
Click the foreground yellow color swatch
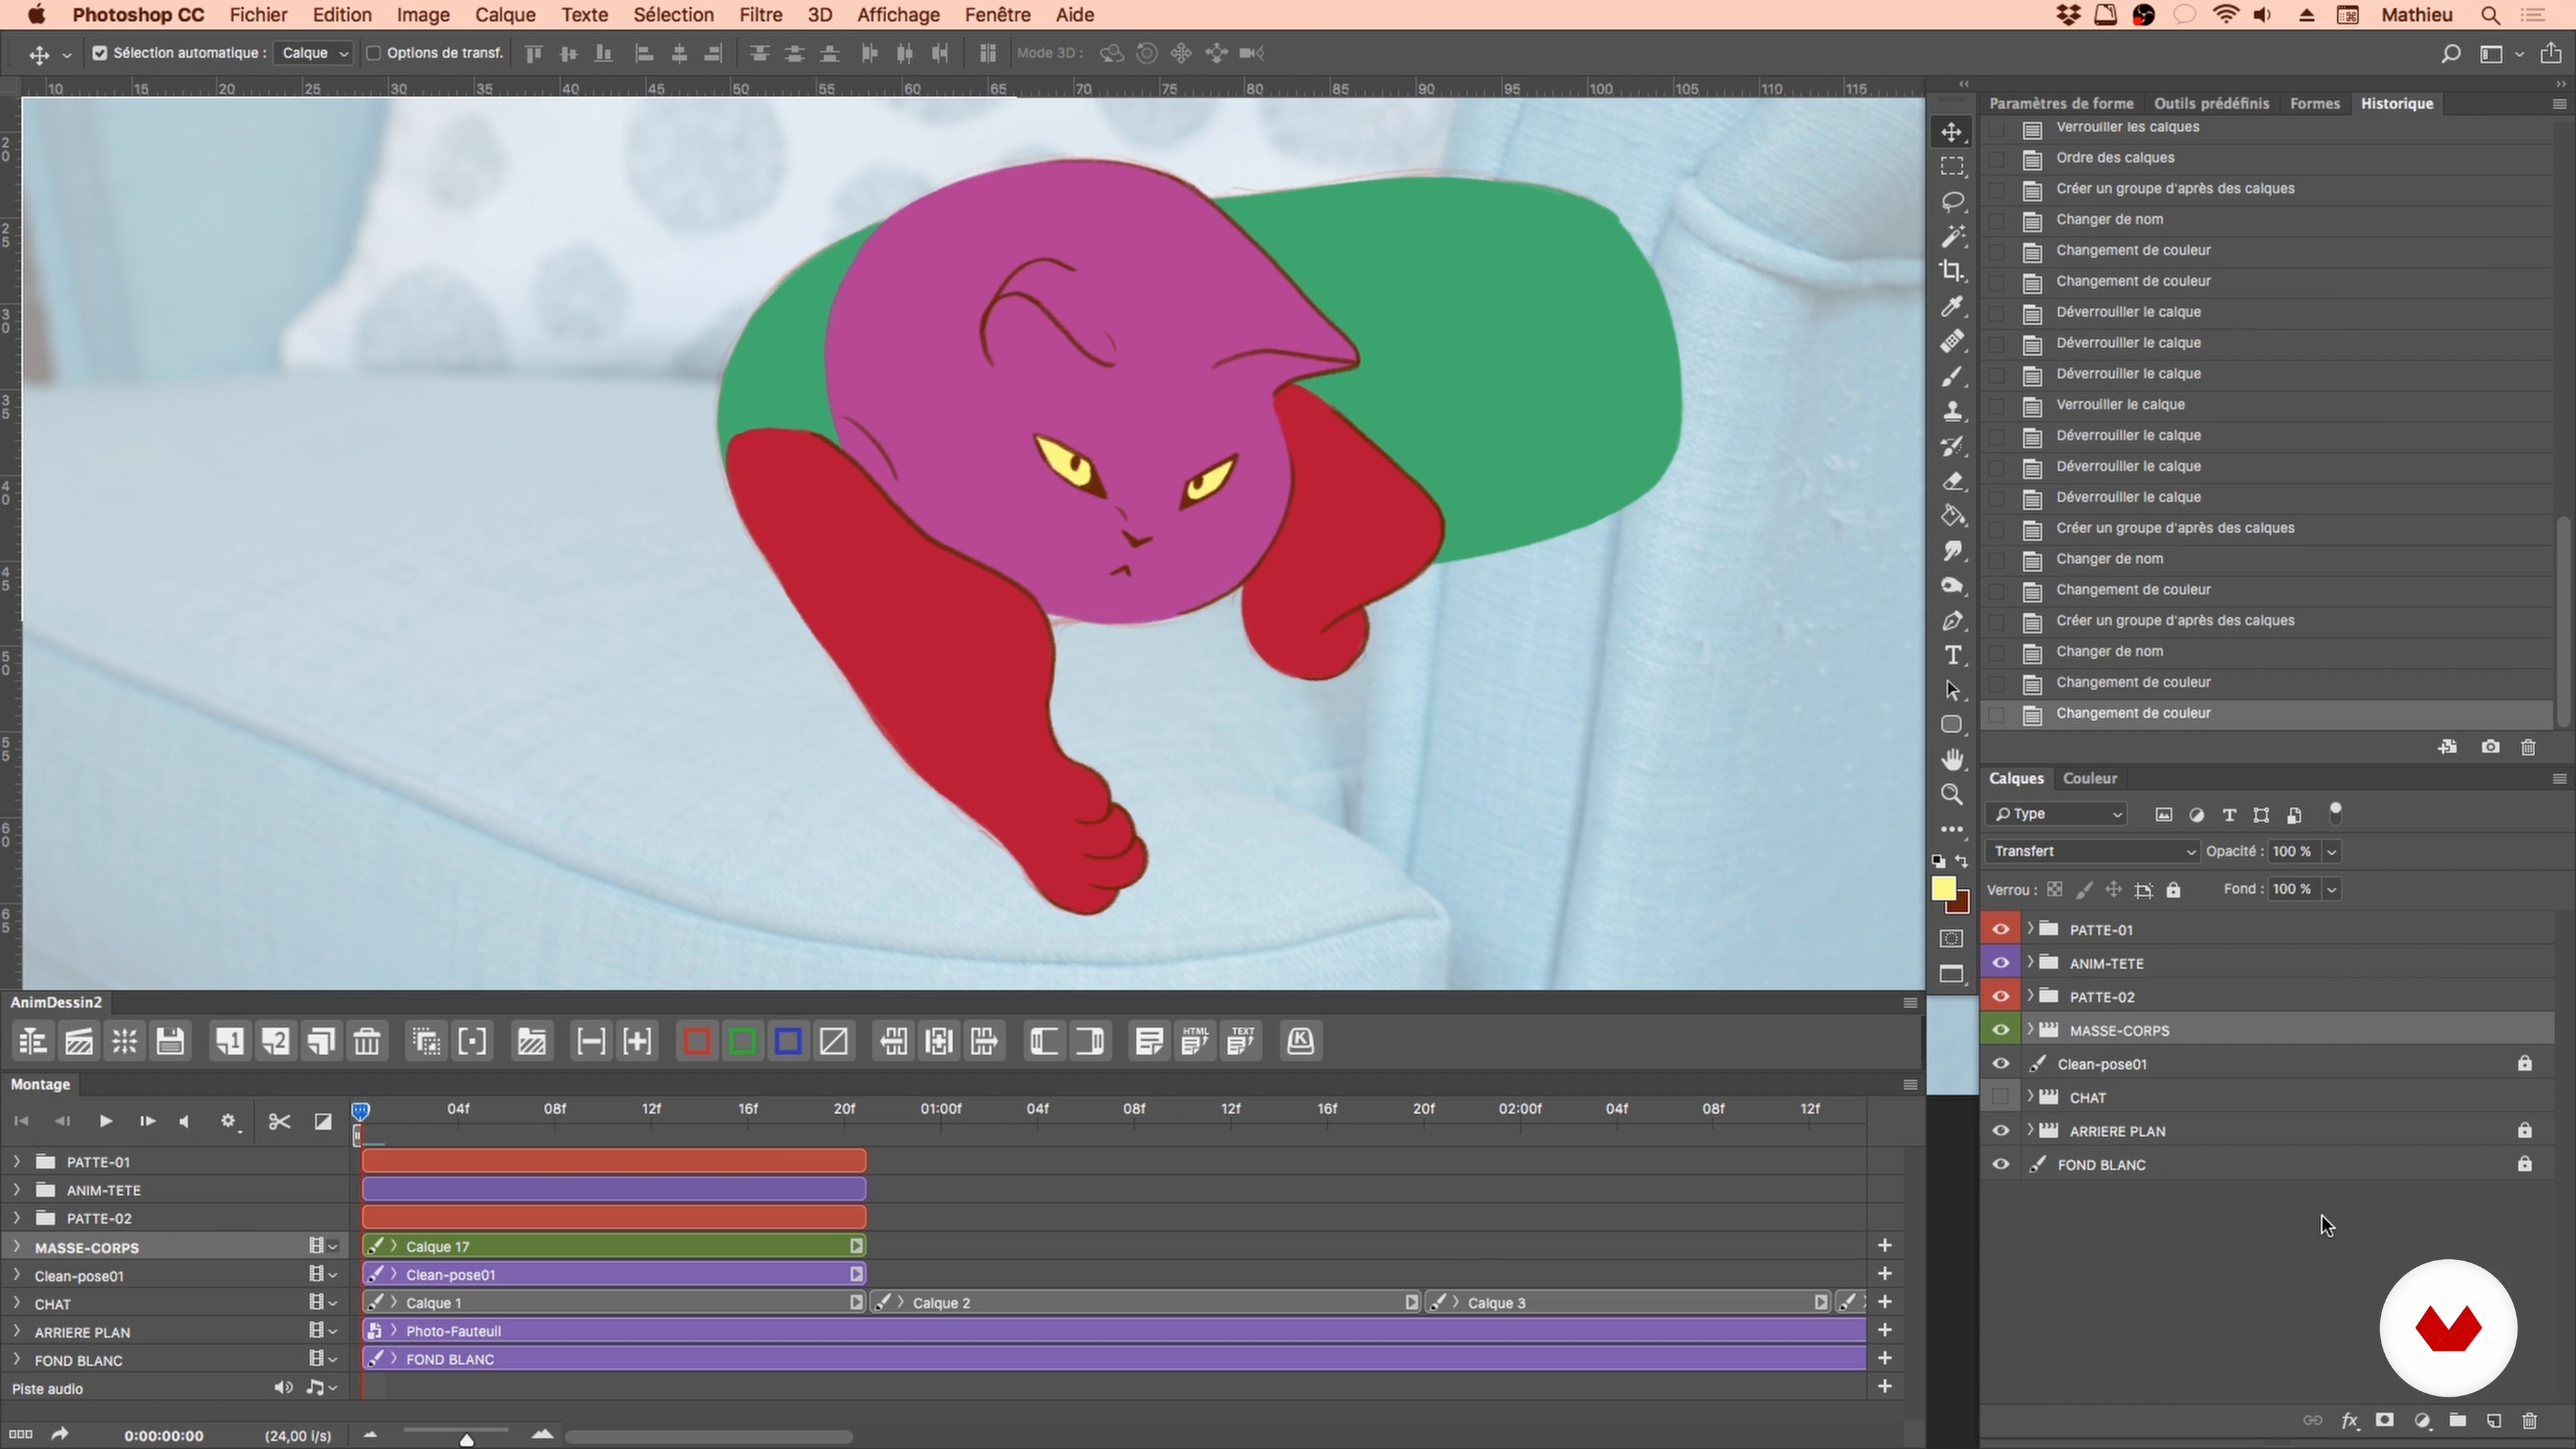tap(1943, 889)
